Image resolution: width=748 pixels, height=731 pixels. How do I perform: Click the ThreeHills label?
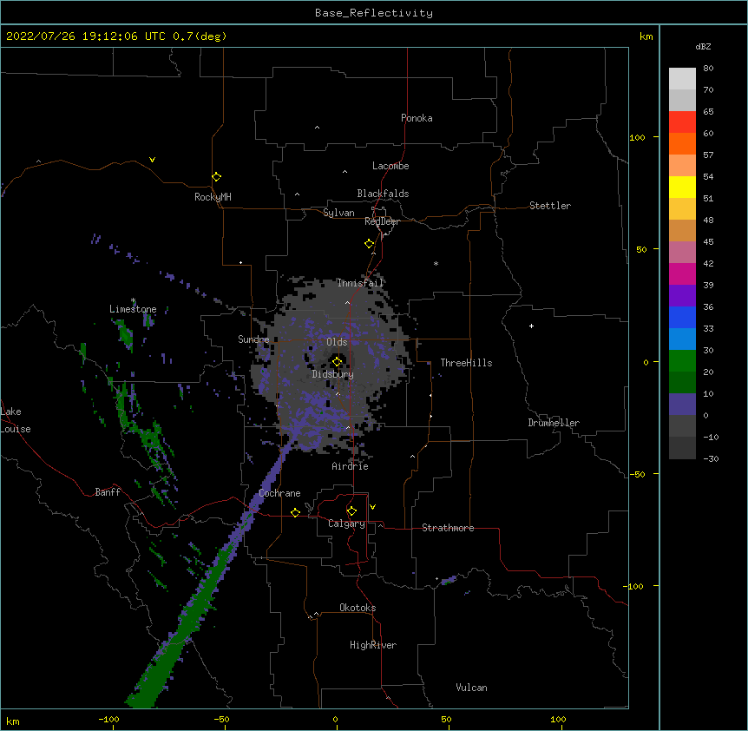(x=466, y=363)
